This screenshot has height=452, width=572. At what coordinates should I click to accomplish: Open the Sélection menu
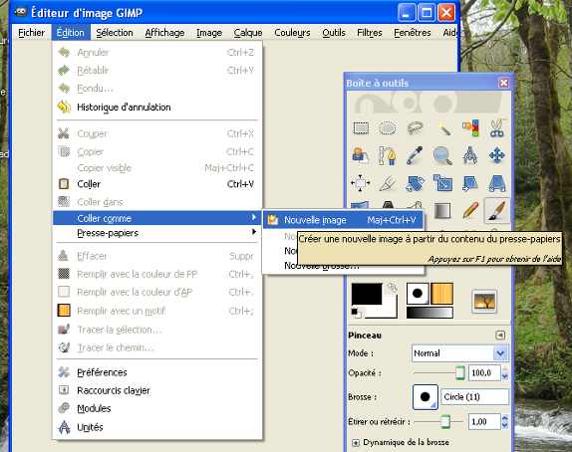tap(115, 33)
